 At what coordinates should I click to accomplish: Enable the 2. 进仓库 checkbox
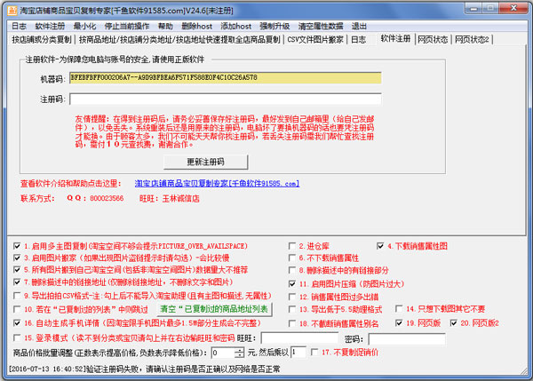pos(292,245)
